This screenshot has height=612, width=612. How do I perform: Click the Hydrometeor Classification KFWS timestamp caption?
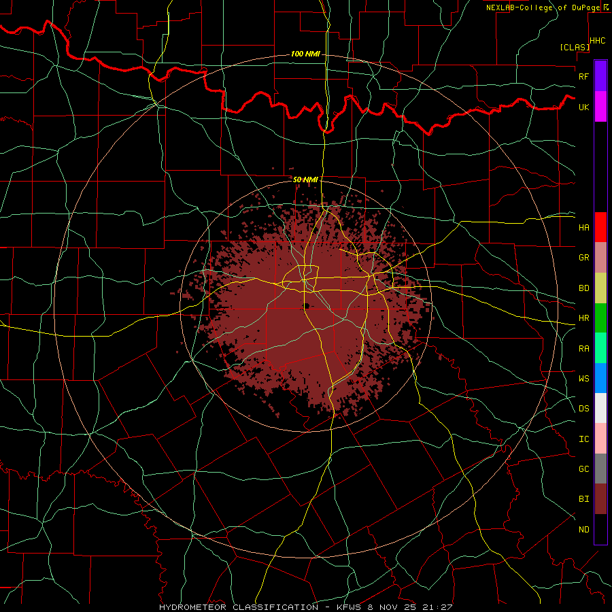pos(305,607)
